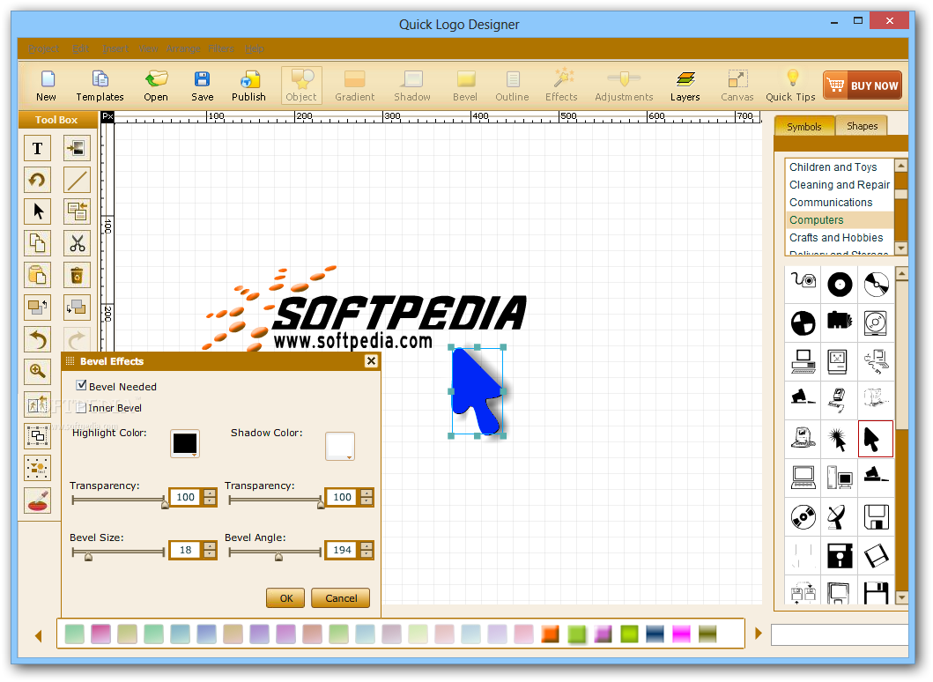Click the Delete trash can tool
This screenshot has width=933, height=682.
(78, 276)
